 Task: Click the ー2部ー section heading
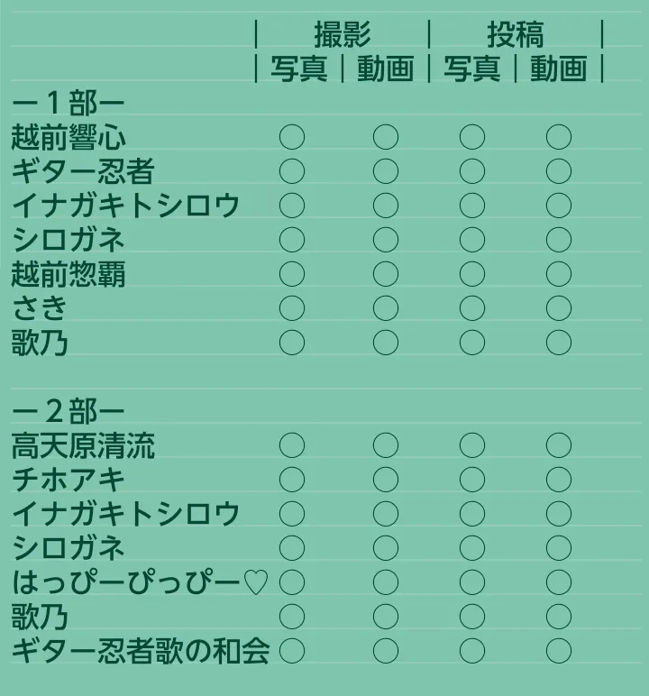coord(69,411)
